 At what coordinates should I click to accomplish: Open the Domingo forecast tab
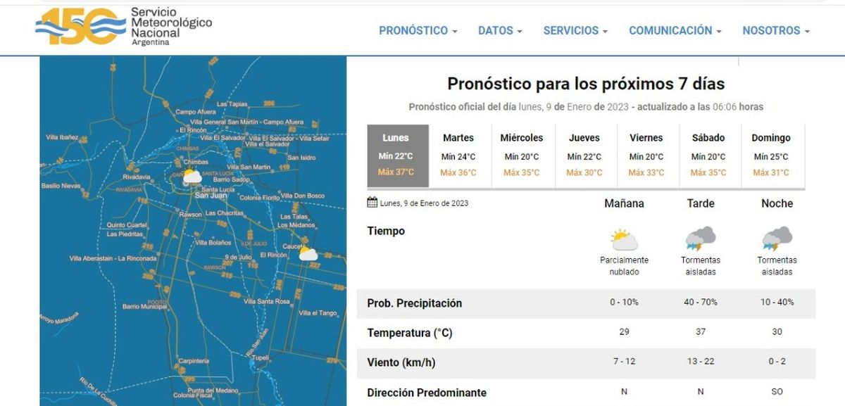(770, 156)
